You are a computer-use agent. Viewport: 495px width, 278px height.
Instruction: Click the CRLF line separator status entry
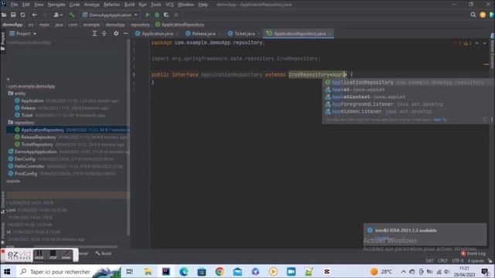click(x=442, y=261)
